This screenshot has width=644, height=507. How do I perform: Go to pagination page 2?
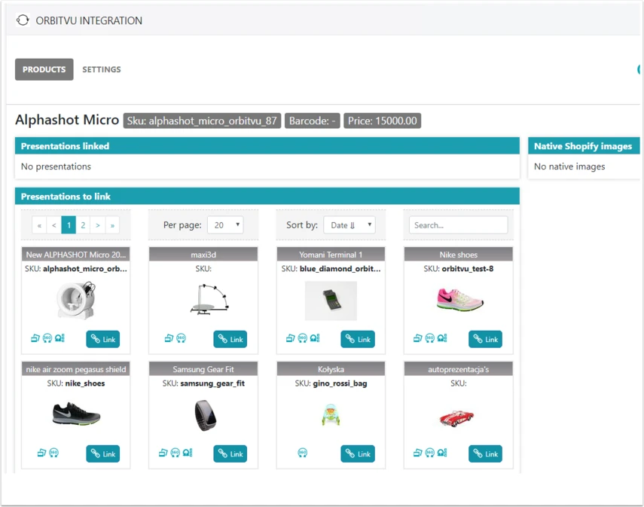(x=83, y=225)
